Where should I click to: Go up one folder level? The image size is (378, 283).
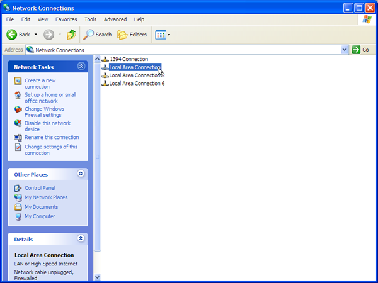coord(71,35)
